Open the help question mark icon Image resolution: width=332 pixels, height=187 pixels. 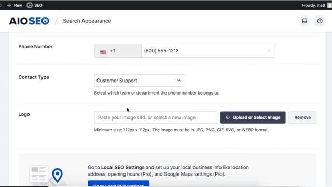point(320,21)
